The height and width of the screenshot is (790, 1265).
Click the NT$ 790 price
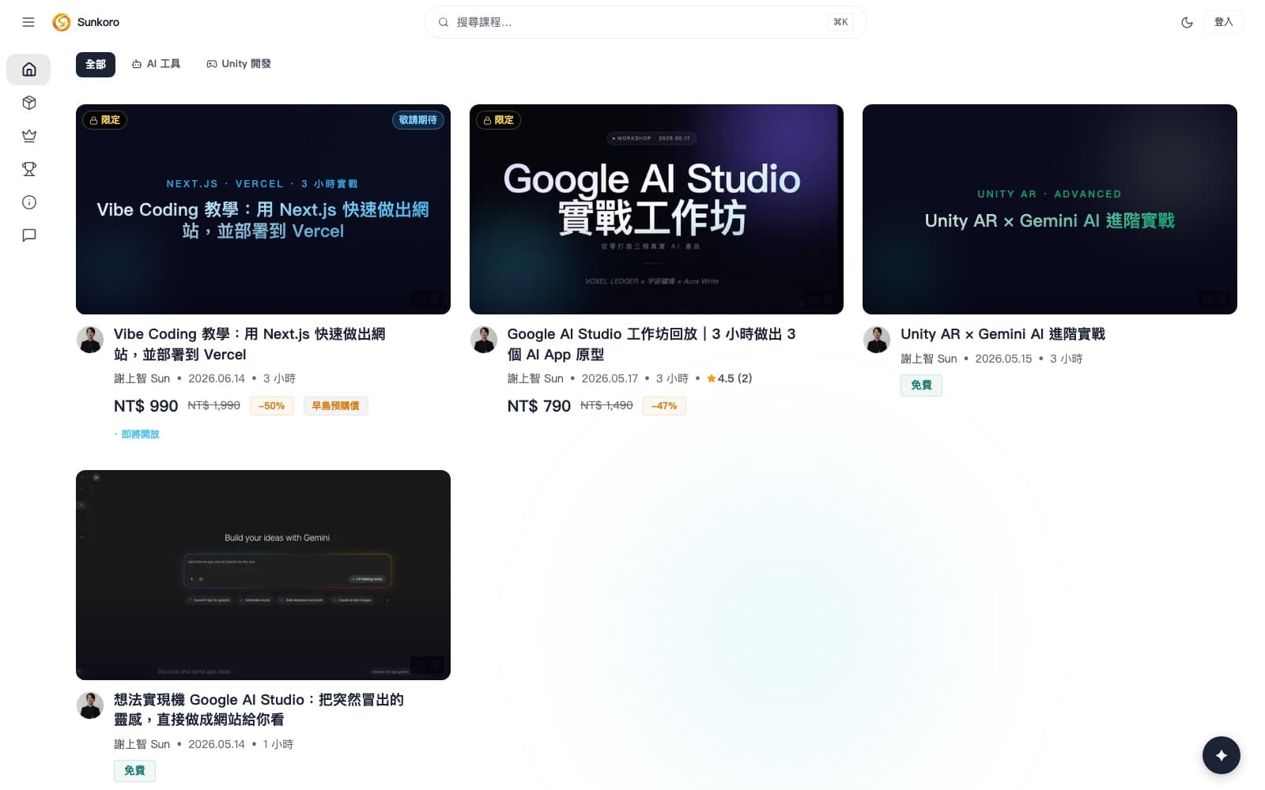pos(539,406)
